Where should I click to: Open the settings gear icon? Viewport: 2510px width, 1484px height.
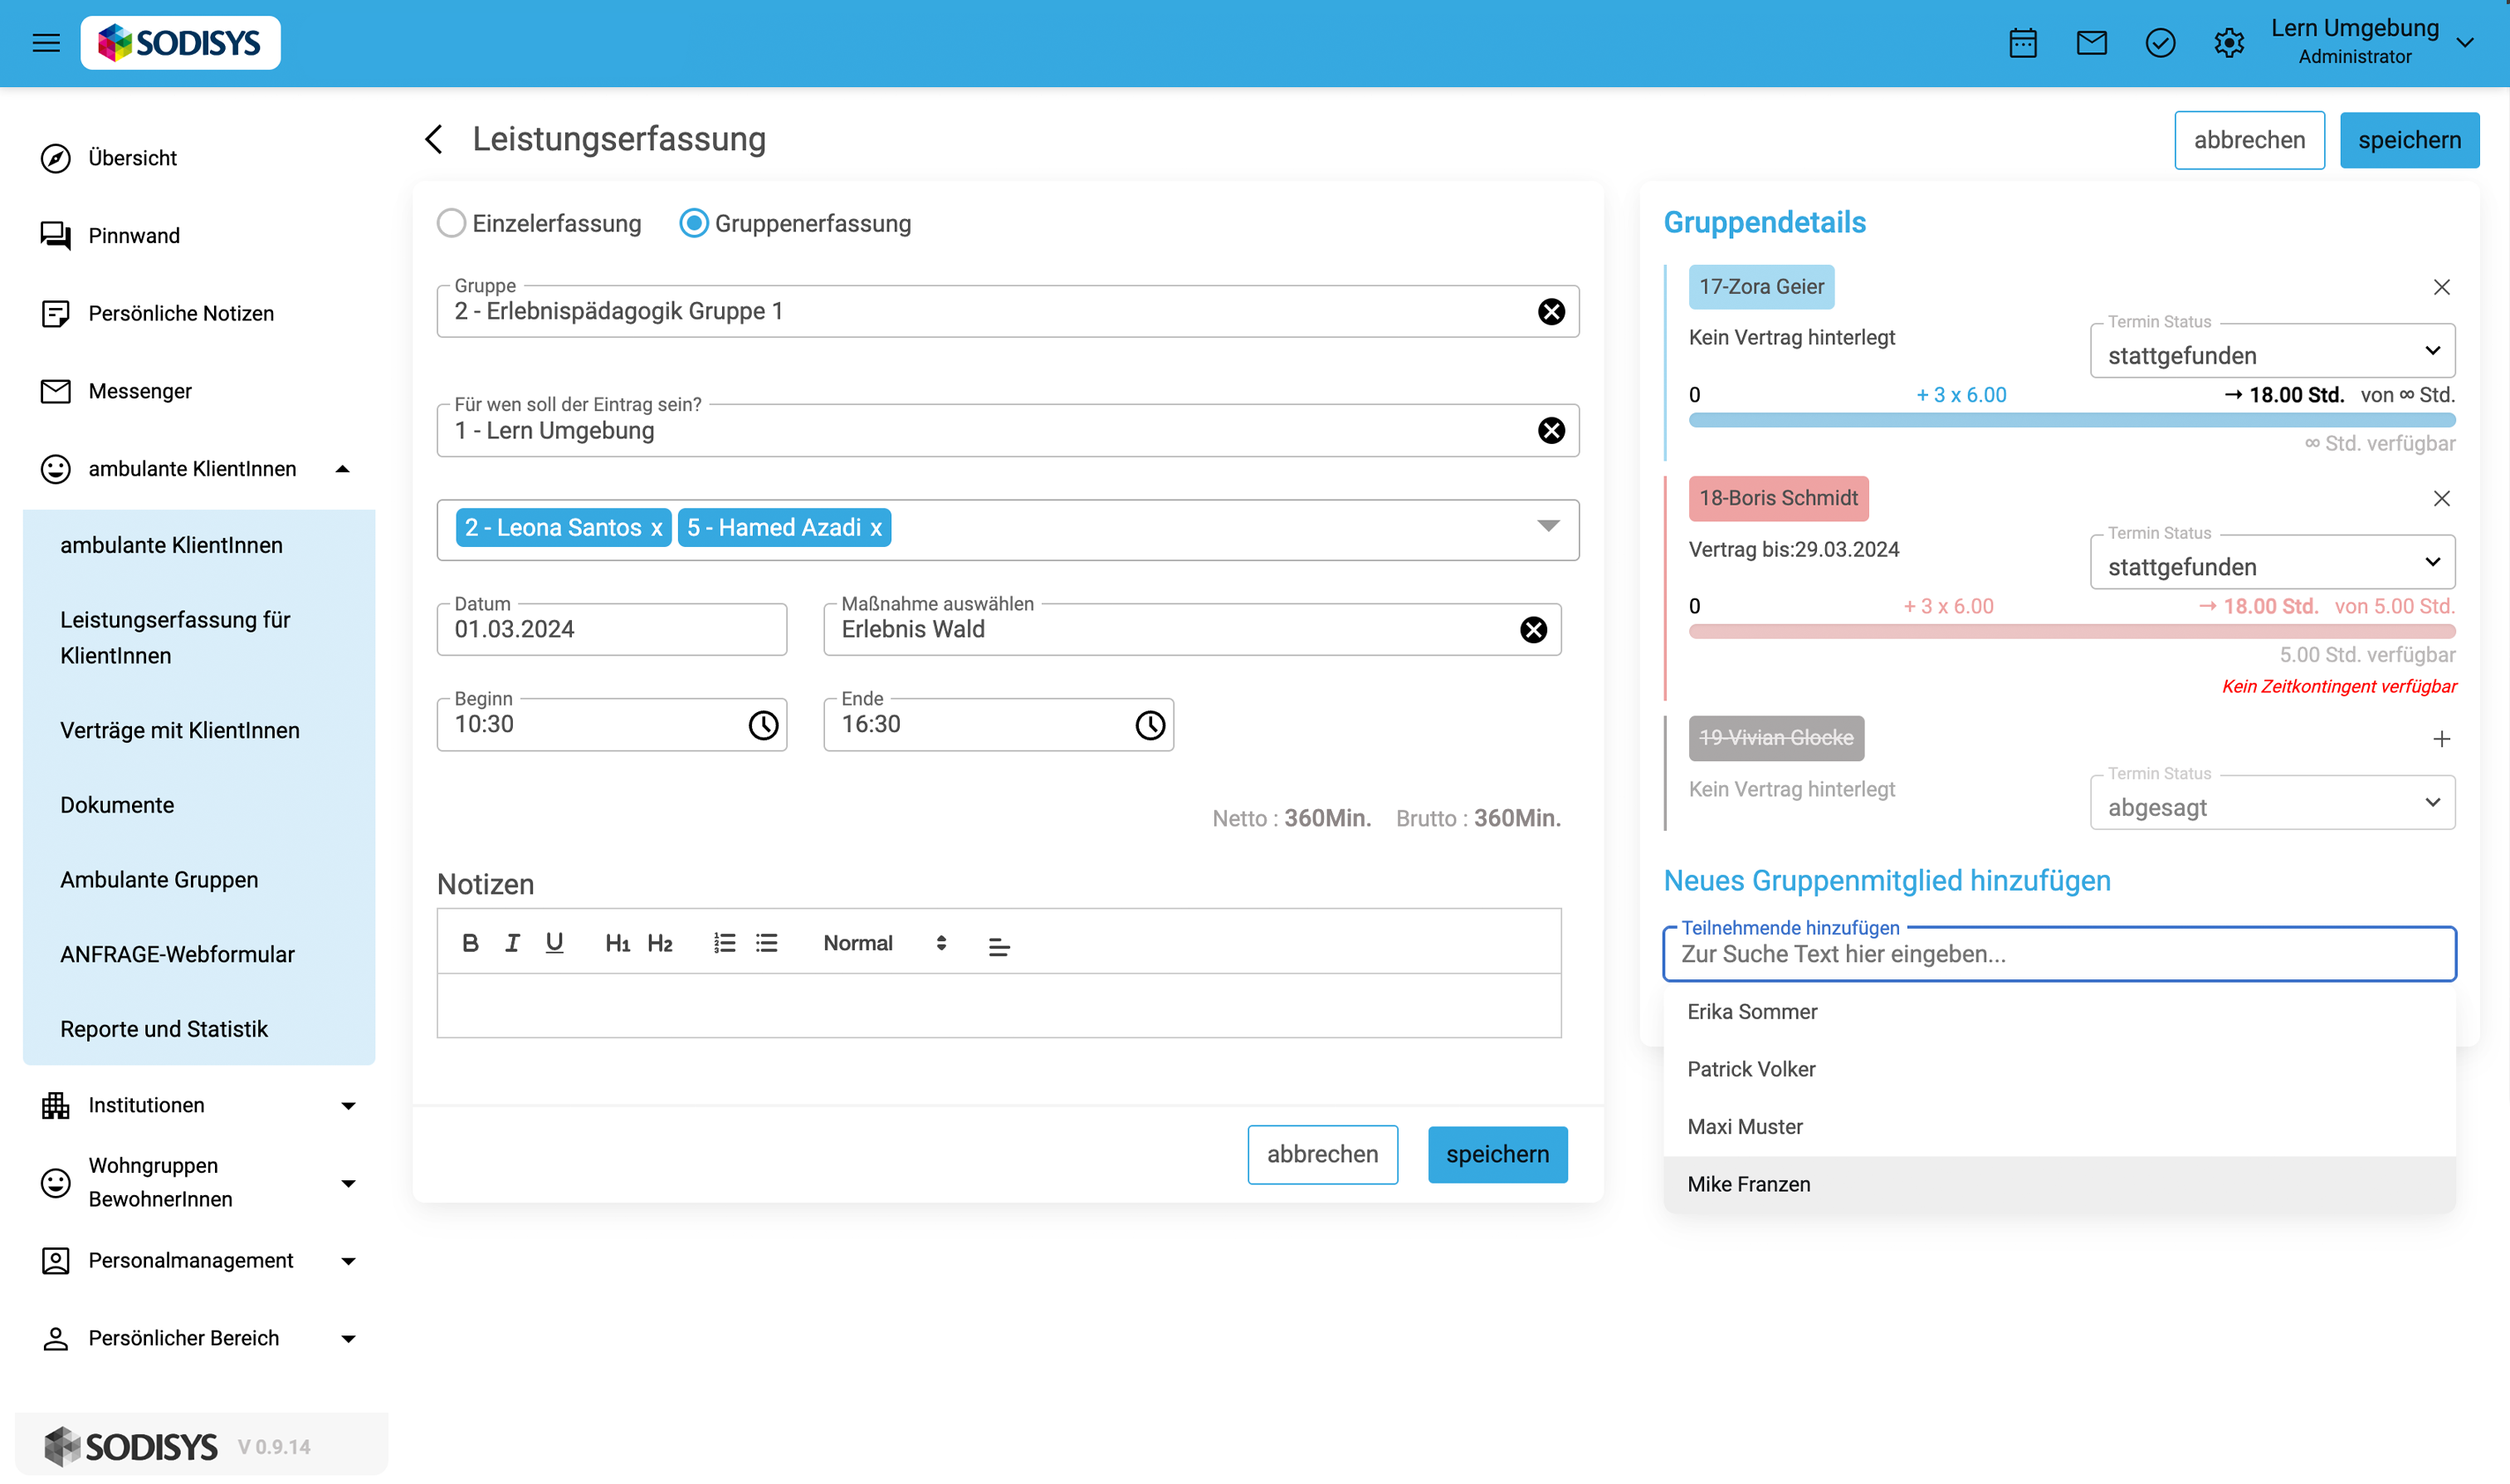click(x=2229, y=43)
